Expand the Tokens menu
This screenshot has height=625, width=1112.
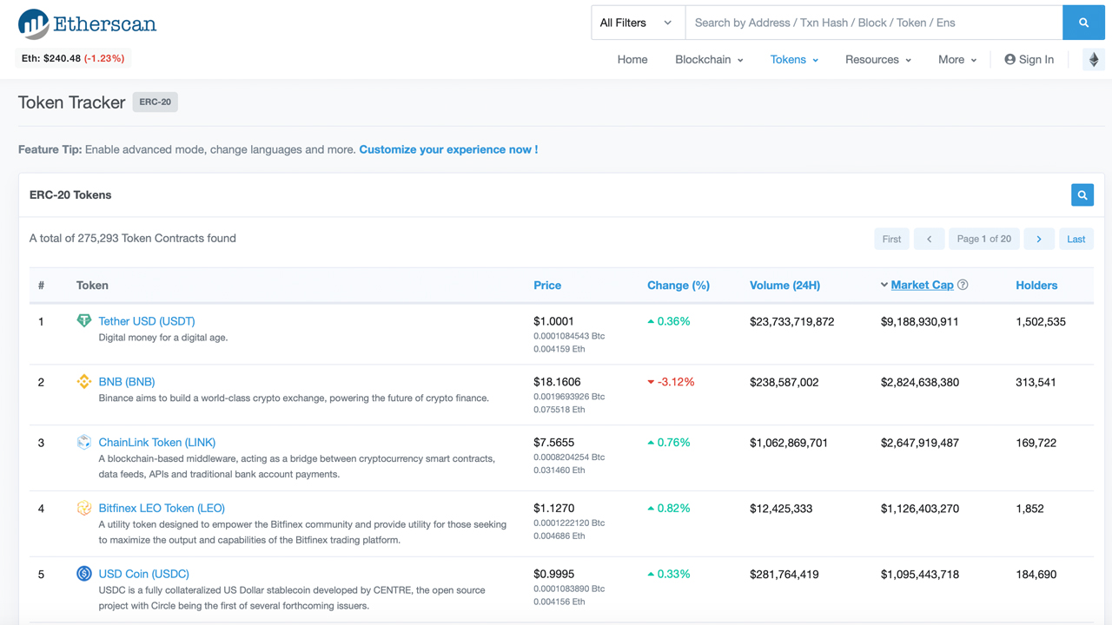click(794, 60)
